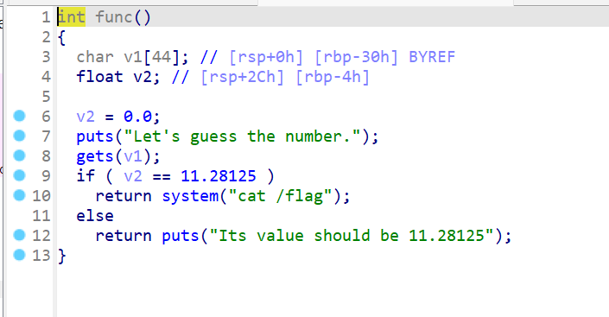609x317 pixels.
Task: Click the "cat /flag" string literal
Action: pyautogui.click(x=281, y=196)
